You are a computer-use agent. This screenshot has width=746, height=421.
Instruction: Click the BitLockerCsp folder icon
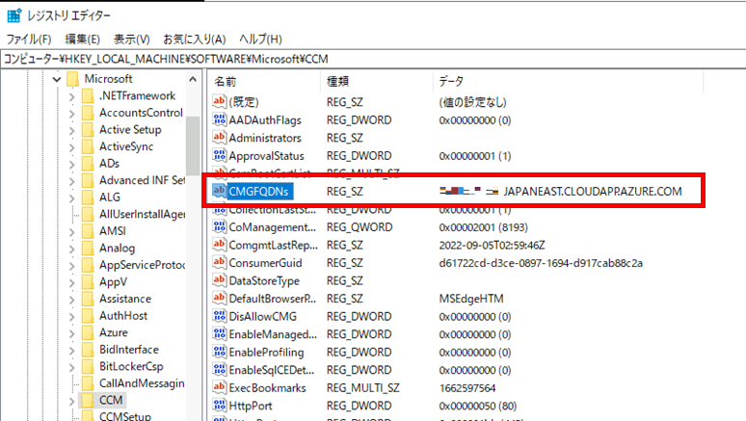[88, 366]
